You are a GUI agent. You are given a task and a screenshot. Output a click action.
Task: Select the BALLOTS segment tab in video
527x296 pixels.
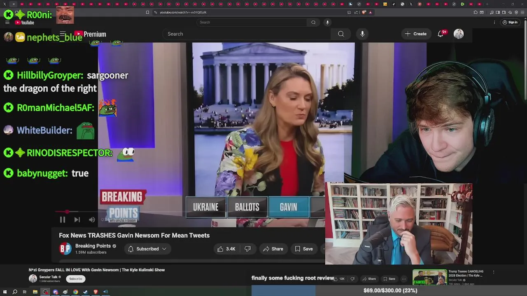pyautogui.click(x=247, y=207)
